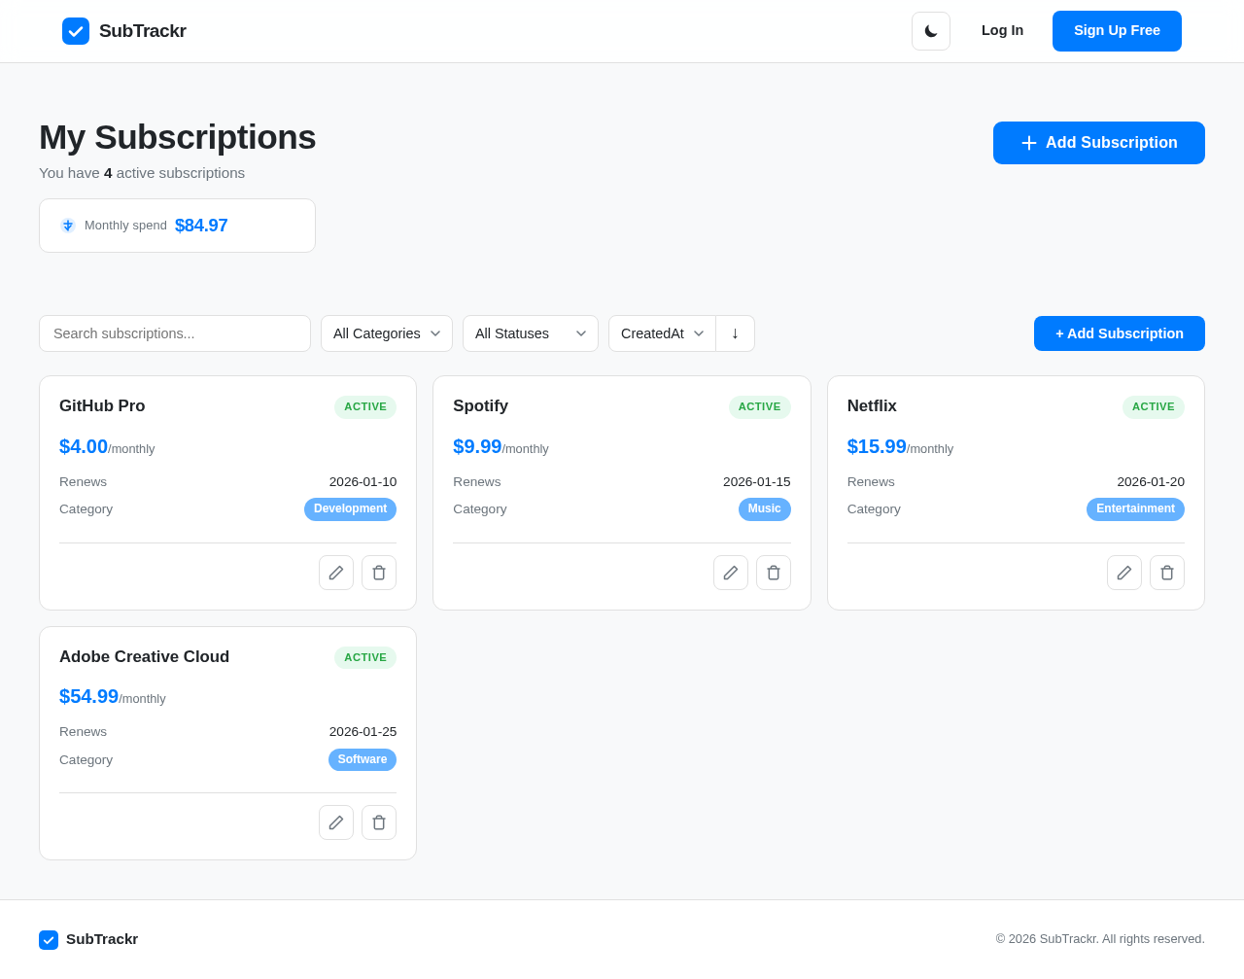The image size is (1244, 979).
Task: Delete the Spotify subscription
Action: tap(774, 573)
